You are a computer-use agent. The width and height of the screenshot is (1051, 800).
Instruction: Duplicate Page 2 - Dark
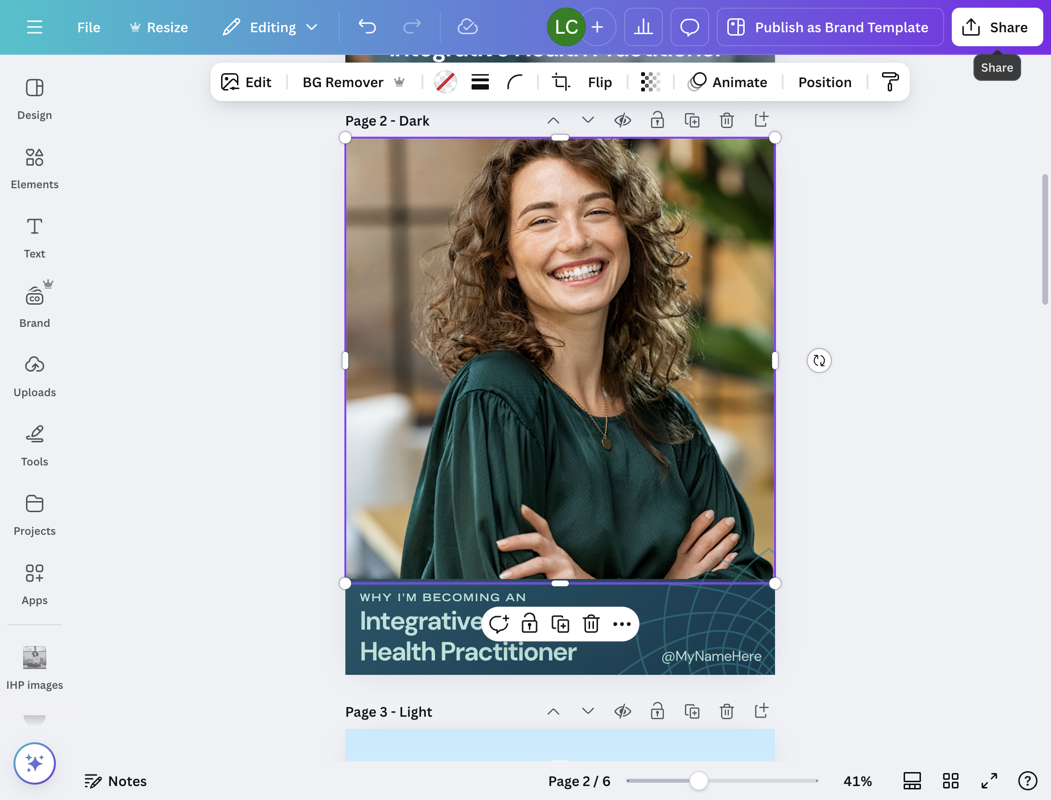(692, 120)
